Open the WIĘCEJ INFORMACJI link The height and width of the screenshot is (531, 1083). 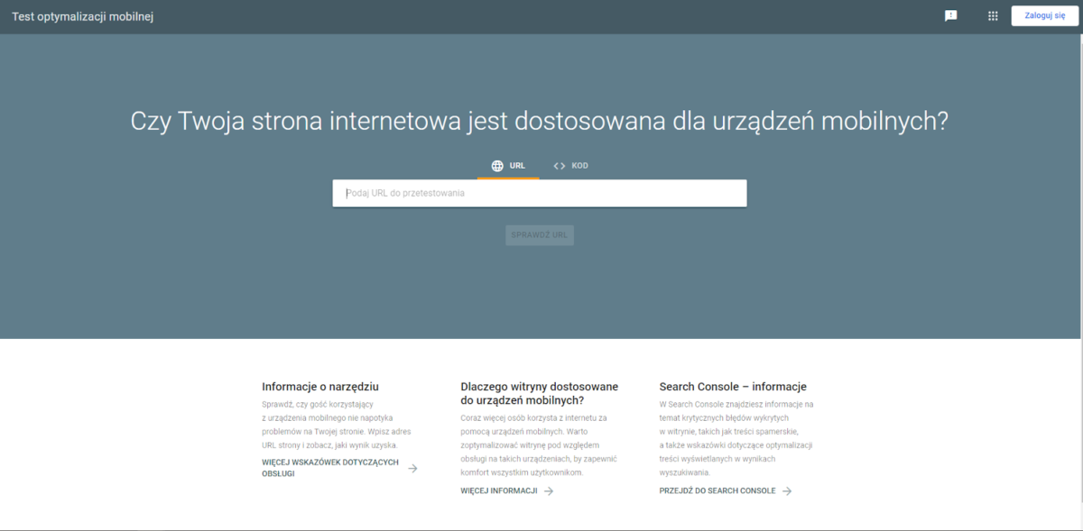click(x=498, y=491)
